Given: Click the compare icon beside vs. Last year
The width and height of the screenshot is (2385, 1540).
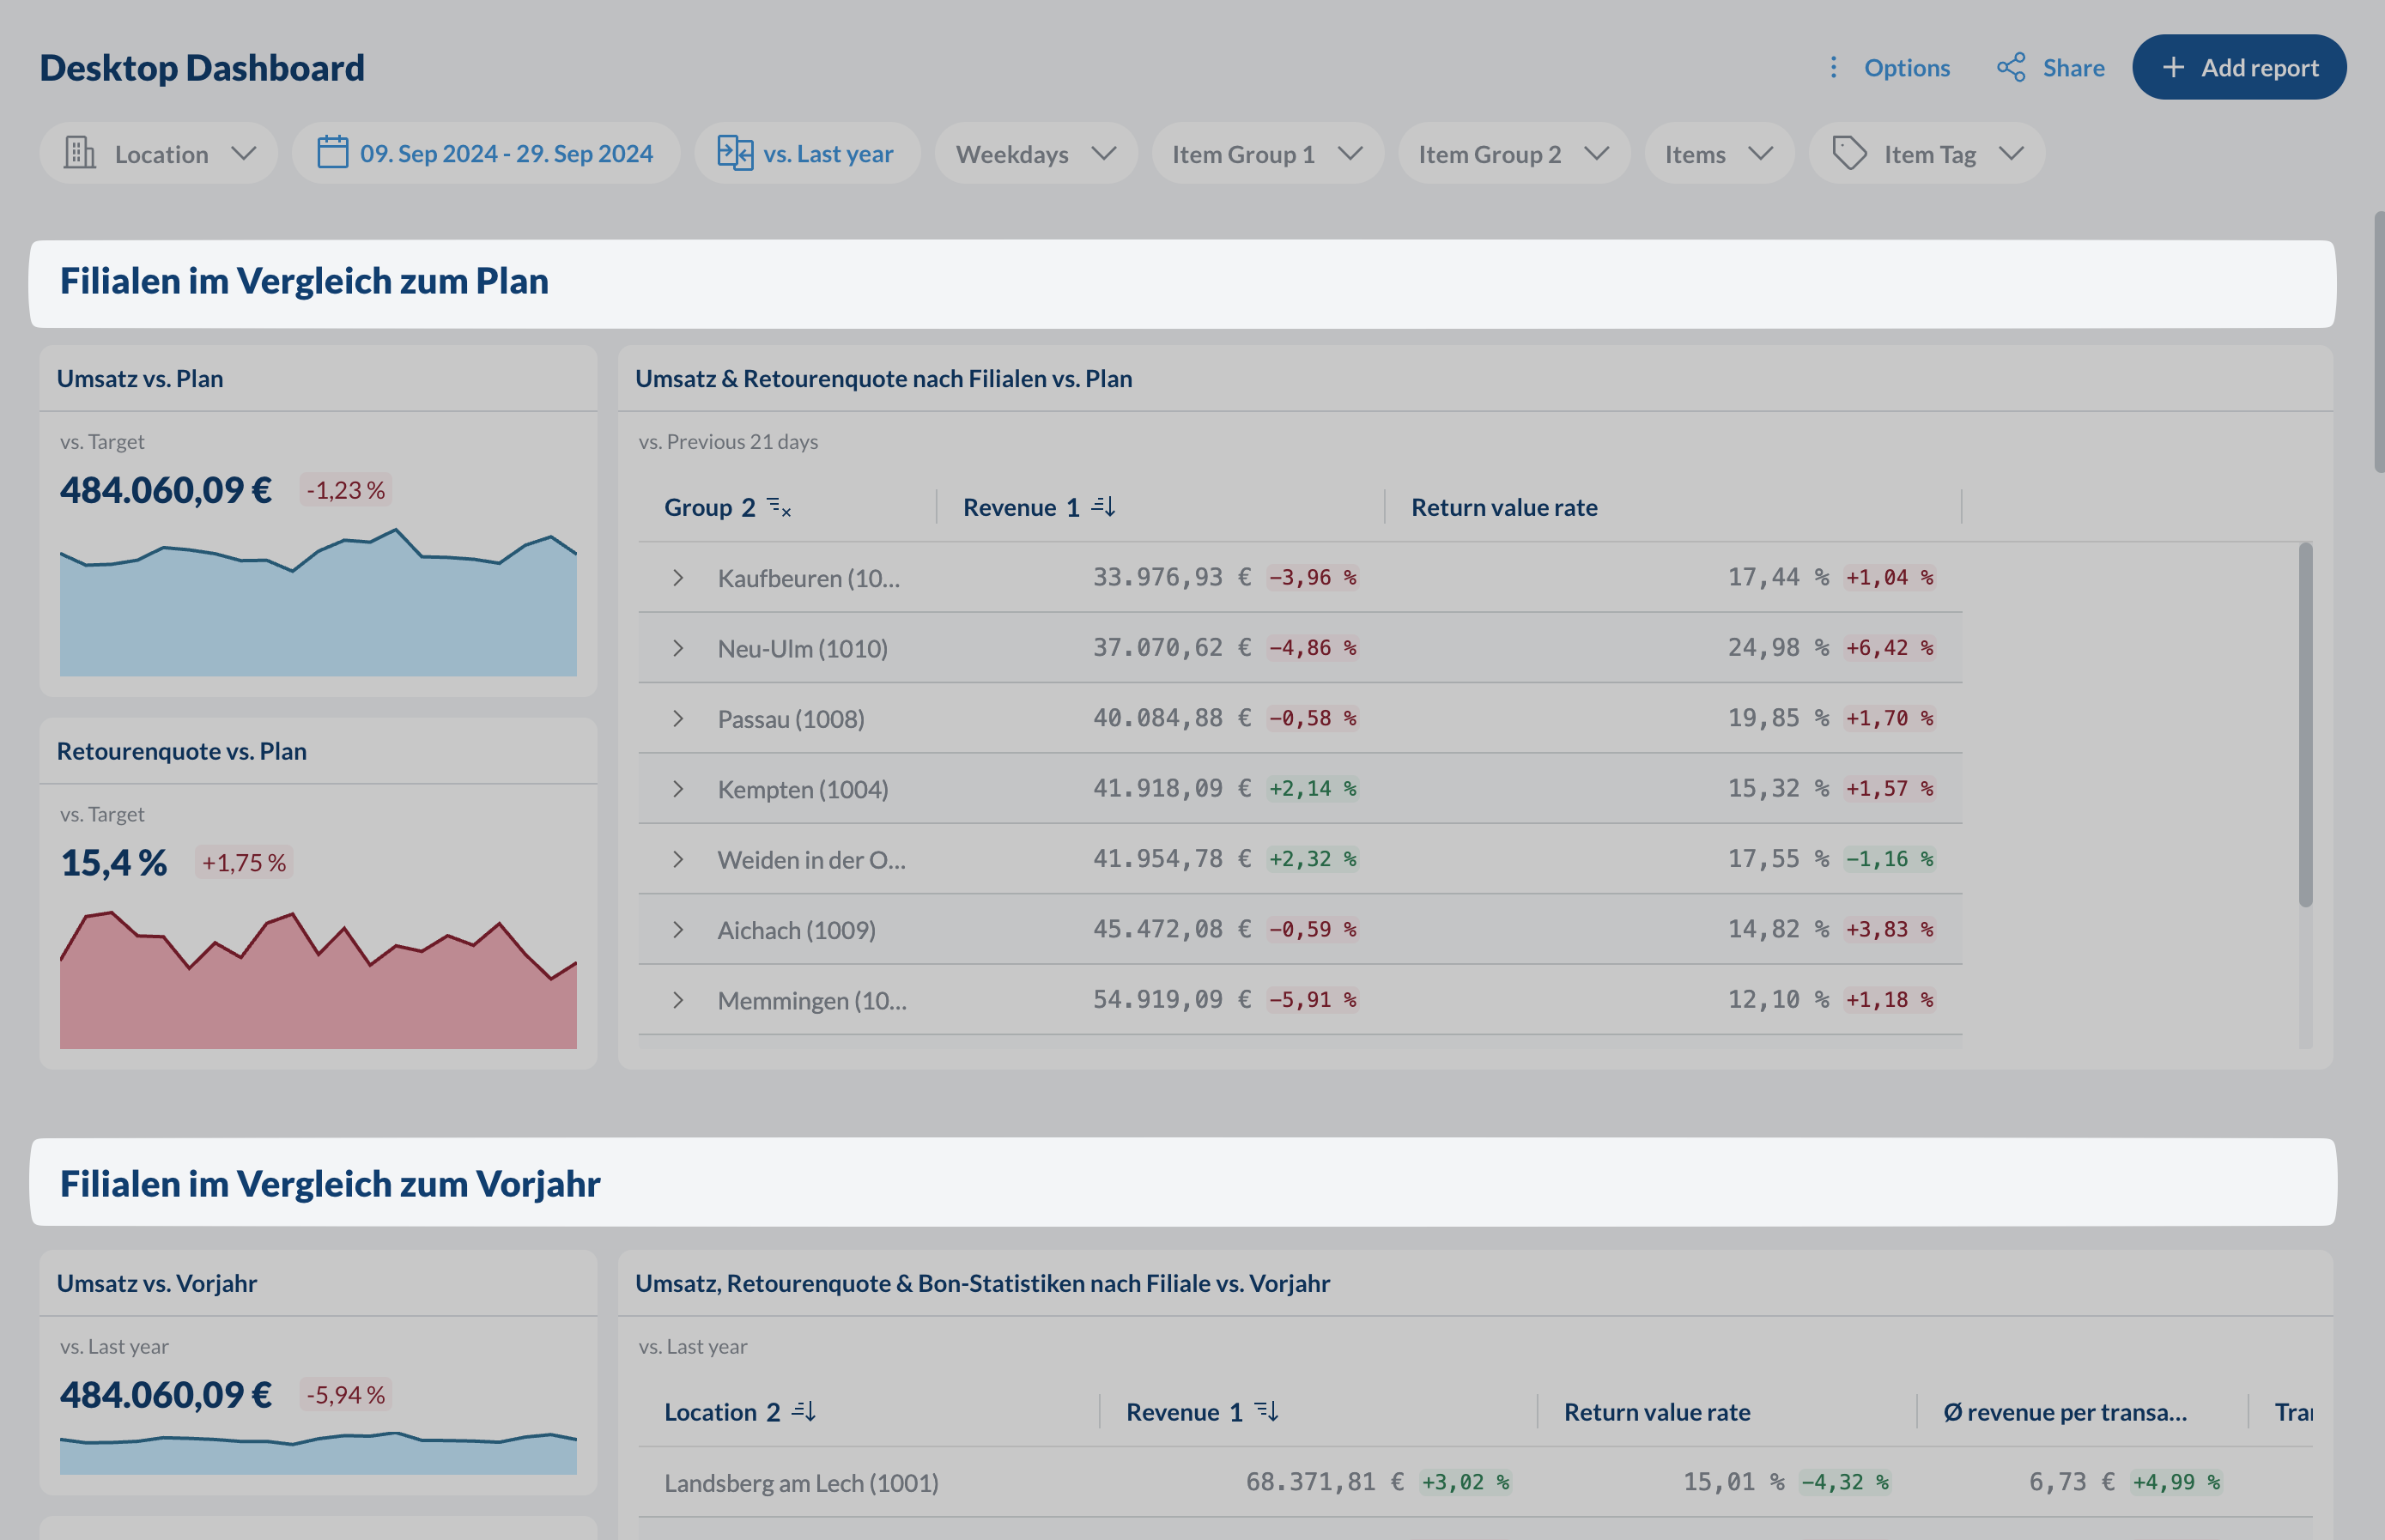Looking at the screenshot, I should 735,153.
